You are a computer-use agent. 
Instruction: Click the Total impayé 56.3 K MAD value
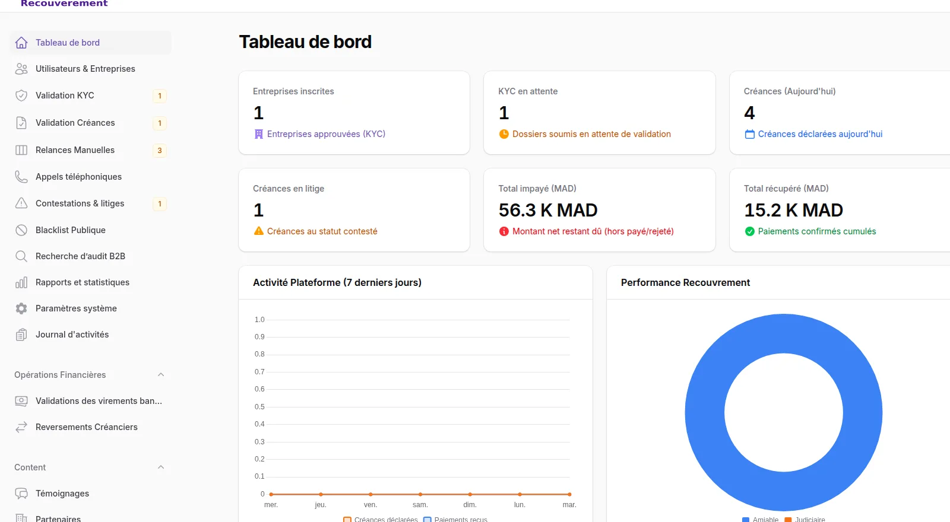coord(548,210)
